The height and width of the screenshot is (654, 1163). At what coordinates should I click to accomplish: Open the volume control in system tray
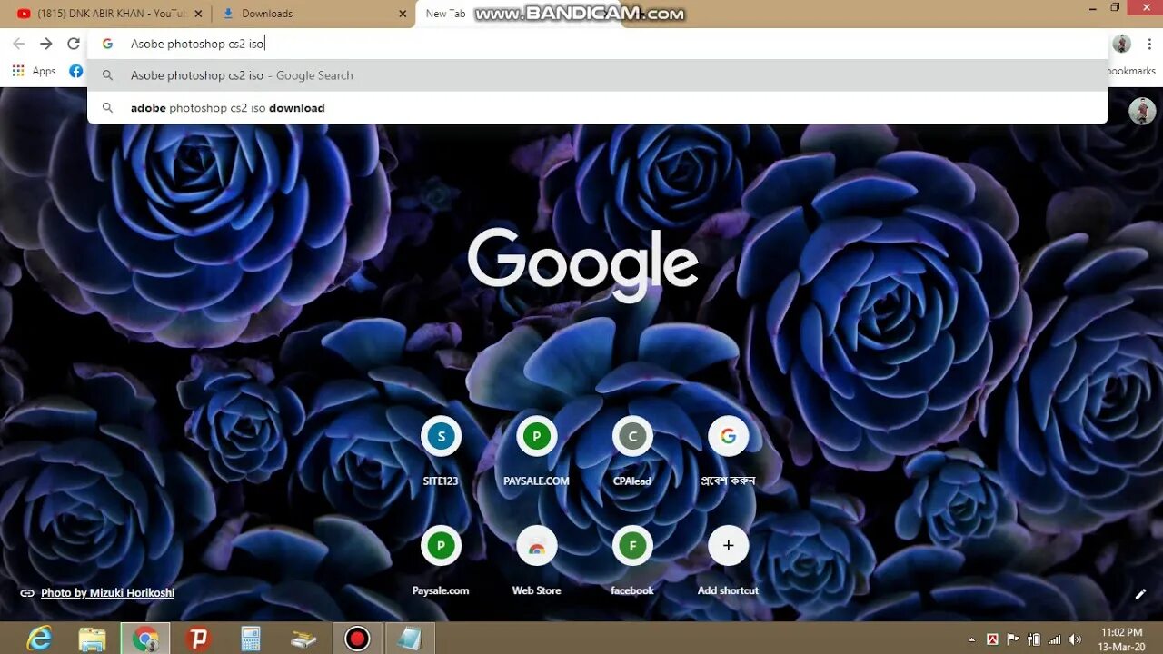point(1075,639)
